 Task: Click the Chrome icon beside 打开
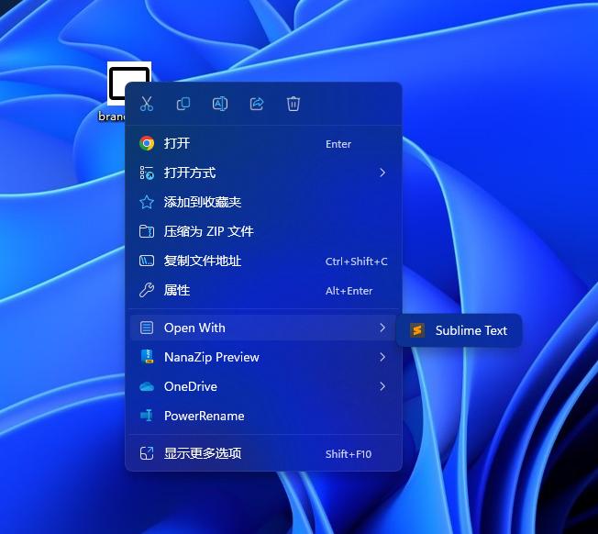tap(147, 143)
